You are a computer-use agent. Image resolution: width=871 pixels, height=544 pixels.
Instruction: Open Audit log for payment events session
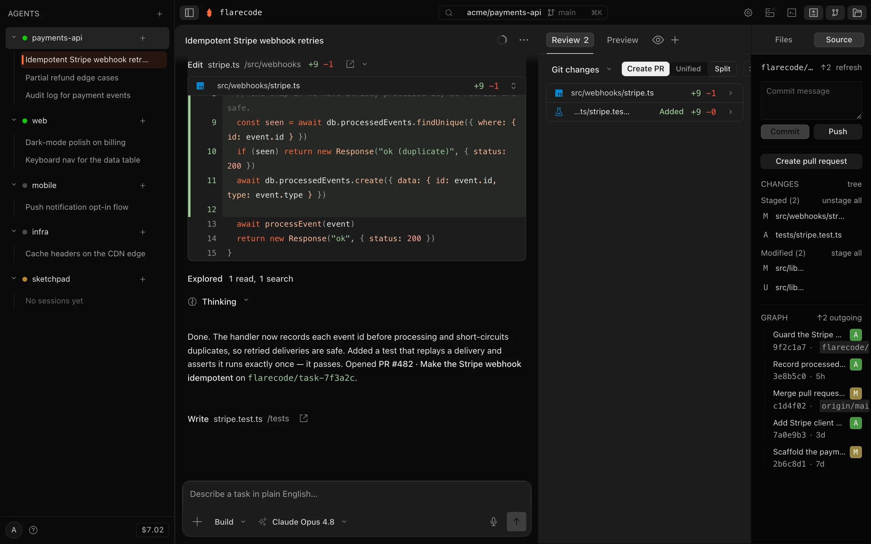point(78,95)
